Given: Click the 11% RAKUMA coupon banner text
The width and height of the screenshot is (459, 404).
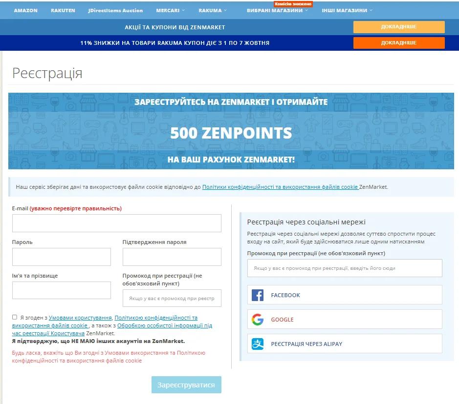Looking at the screenshot, I should coord(175,43).
